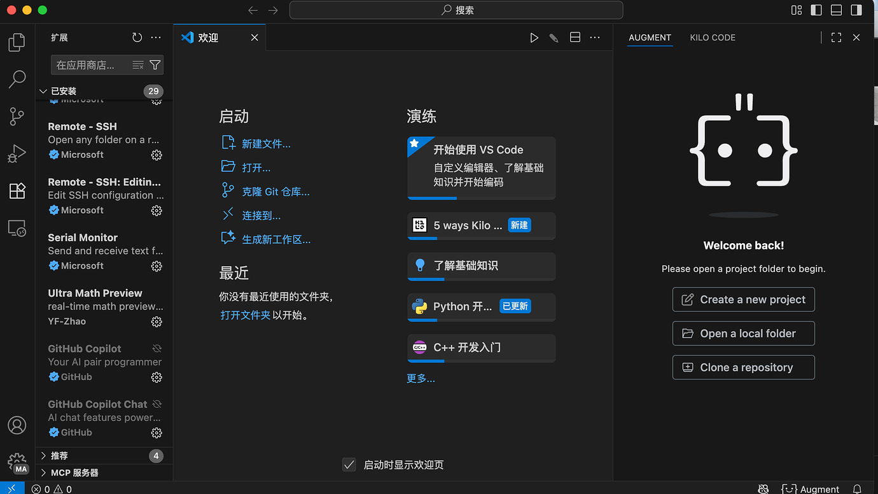
Task: Open Serial Monitor manage gear
Action: [x=157, y=266]
